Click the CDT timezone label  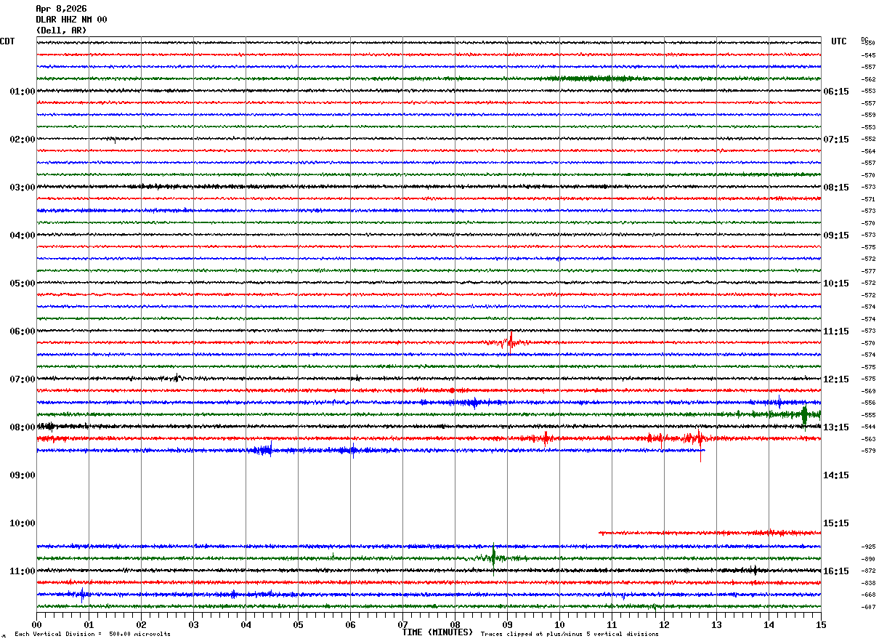pyautogui.click(x=7, y=41)
